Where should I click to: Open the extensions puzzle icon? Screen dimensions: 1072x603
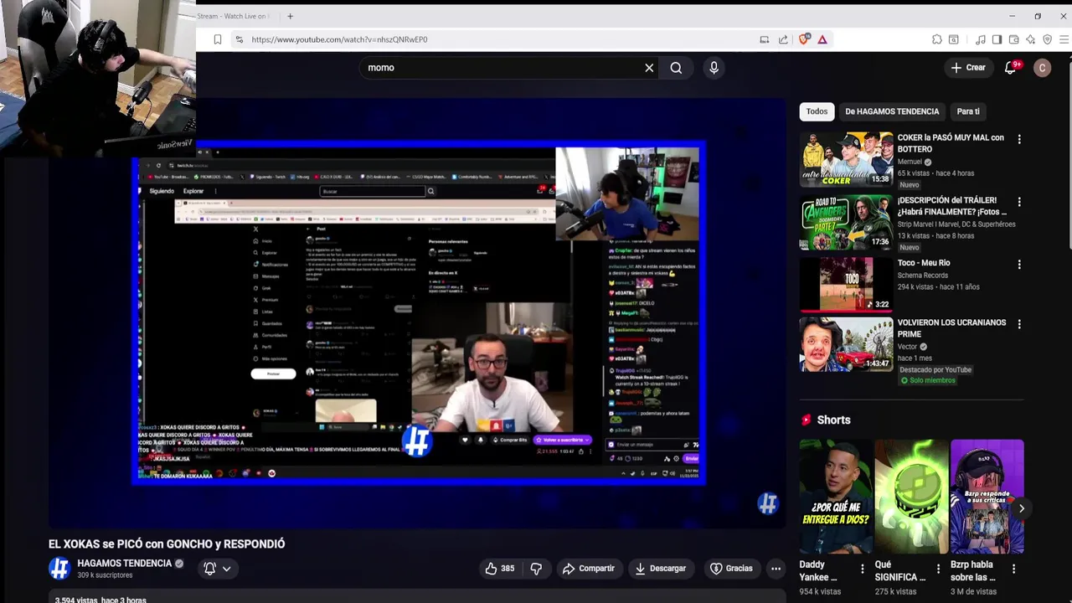[936, 39]
